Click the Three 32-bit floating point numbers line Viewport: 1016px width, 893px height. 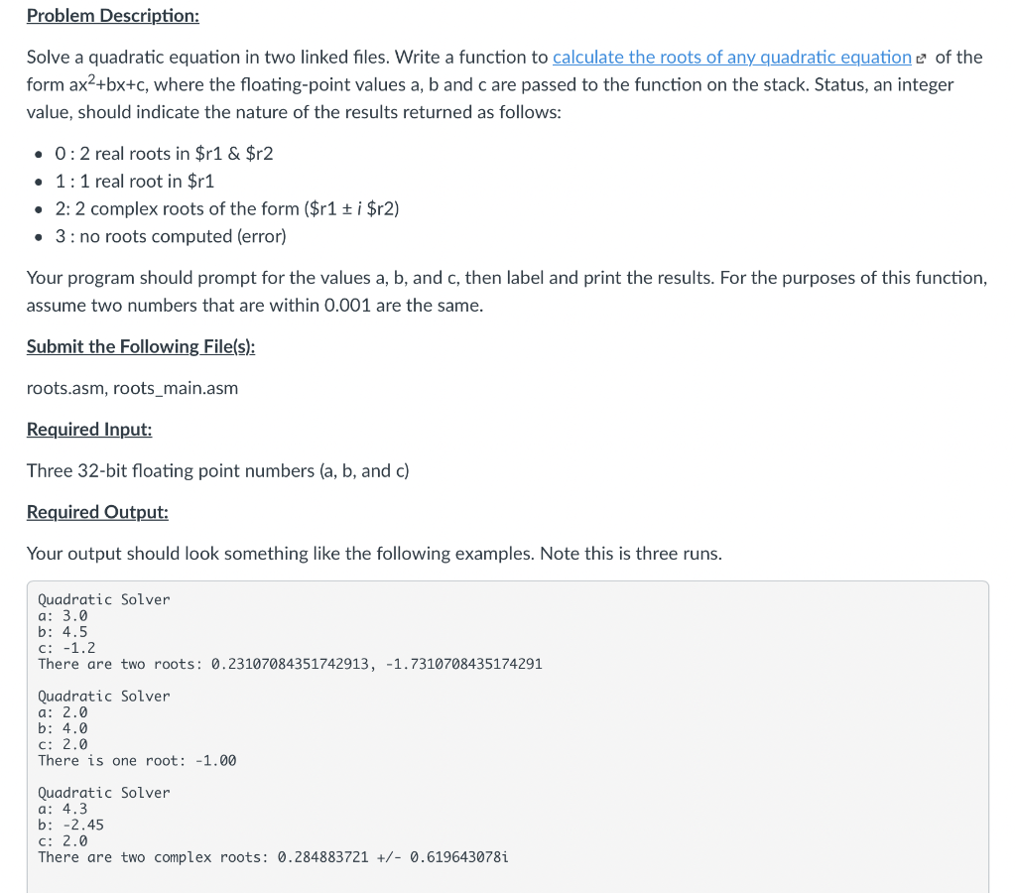[x=217, y=471]
